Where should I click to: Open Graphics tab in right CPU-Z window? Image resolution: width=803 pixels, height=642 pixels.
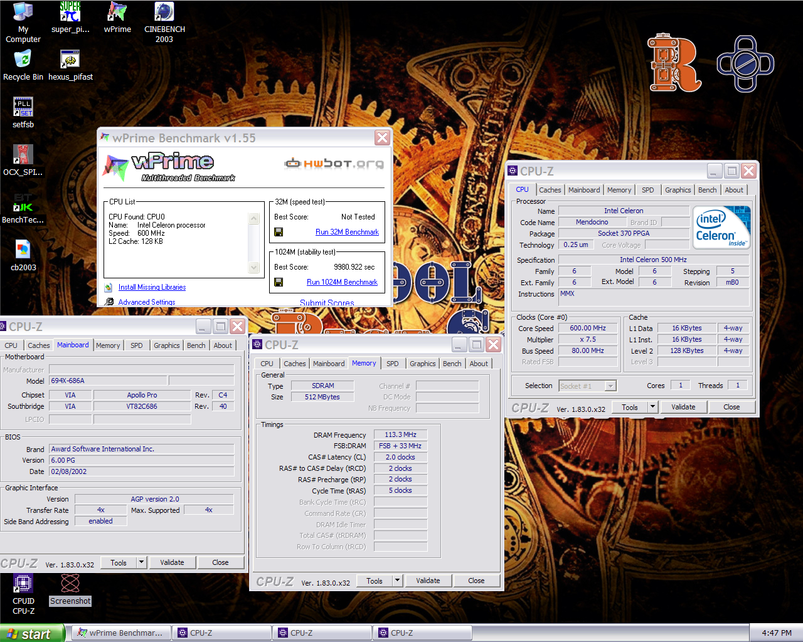coord(678,190)
